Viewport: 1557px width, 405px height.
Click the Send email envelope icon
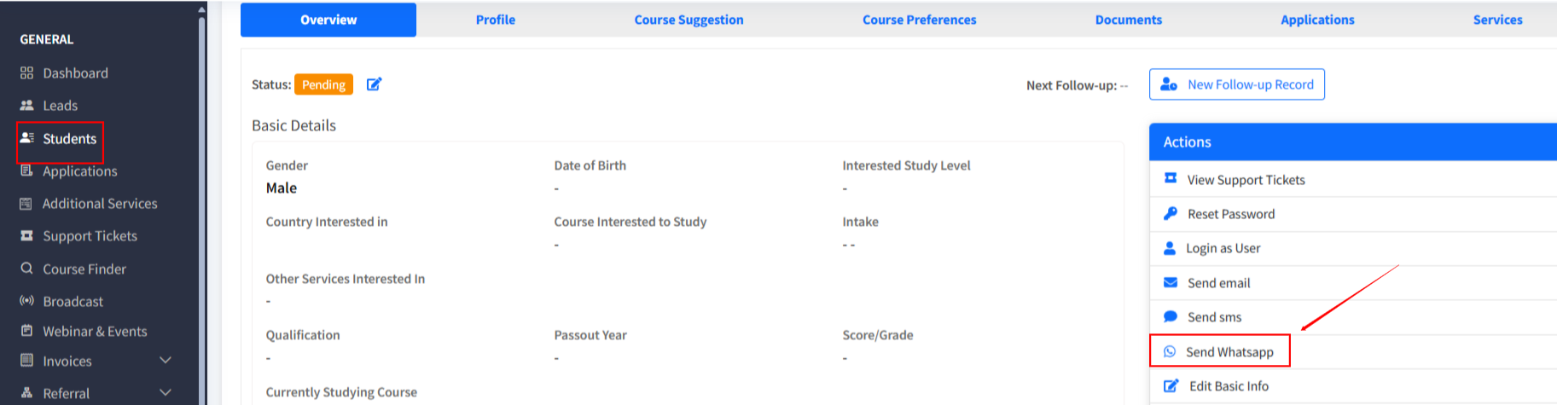[1171, 283]
